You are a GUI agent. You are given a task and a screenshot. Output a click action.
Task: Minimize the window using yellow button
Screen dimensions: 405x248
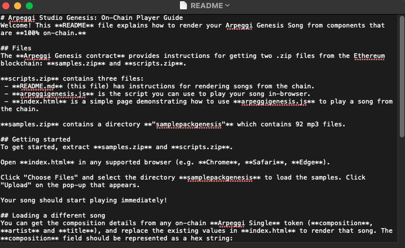18,6
